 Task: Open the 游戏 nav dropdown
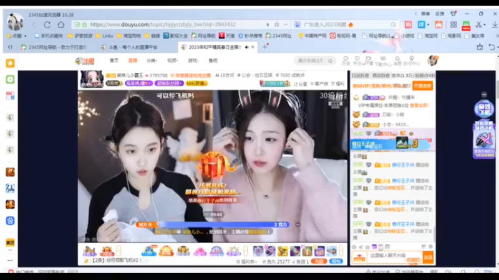coord(193,60)
